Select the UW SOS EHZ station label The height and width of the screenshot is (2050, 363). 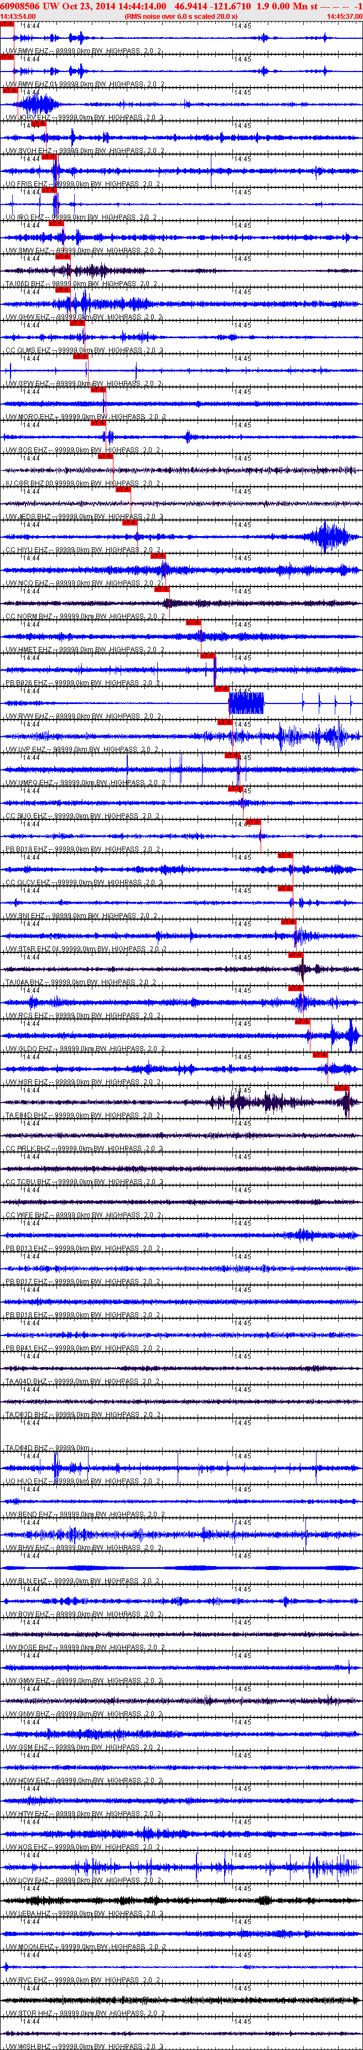tap(82, 451)
